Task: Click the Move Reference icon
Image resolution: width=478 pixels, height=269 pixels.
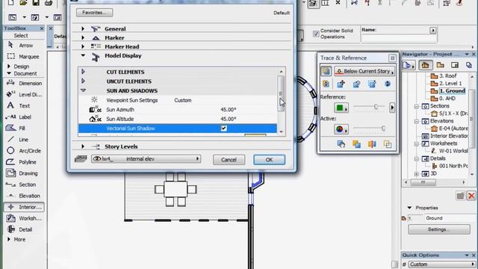Action: (x=341, y=84)
